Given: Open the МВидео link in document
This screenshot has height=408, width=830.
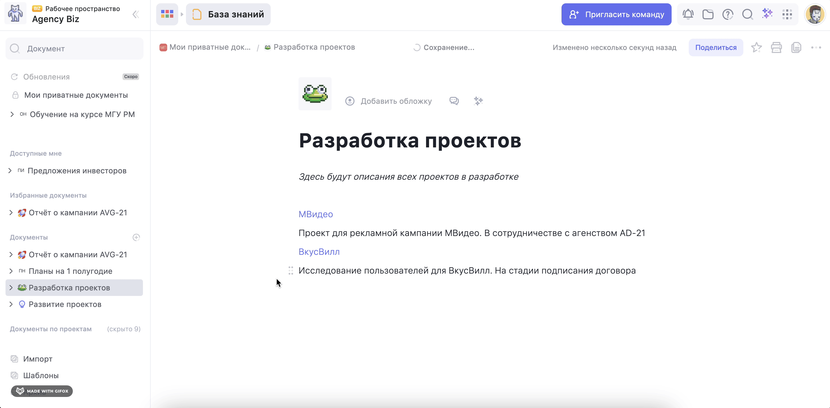Looking at the screenshot, I should coord(315,214).
